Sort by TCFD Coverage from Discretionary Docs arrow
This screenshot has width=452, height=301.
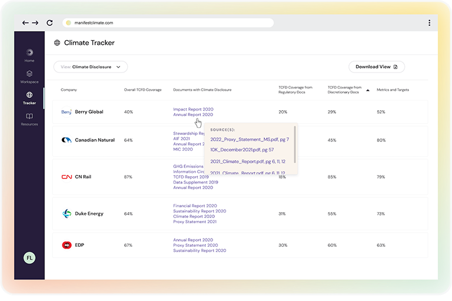368,90
